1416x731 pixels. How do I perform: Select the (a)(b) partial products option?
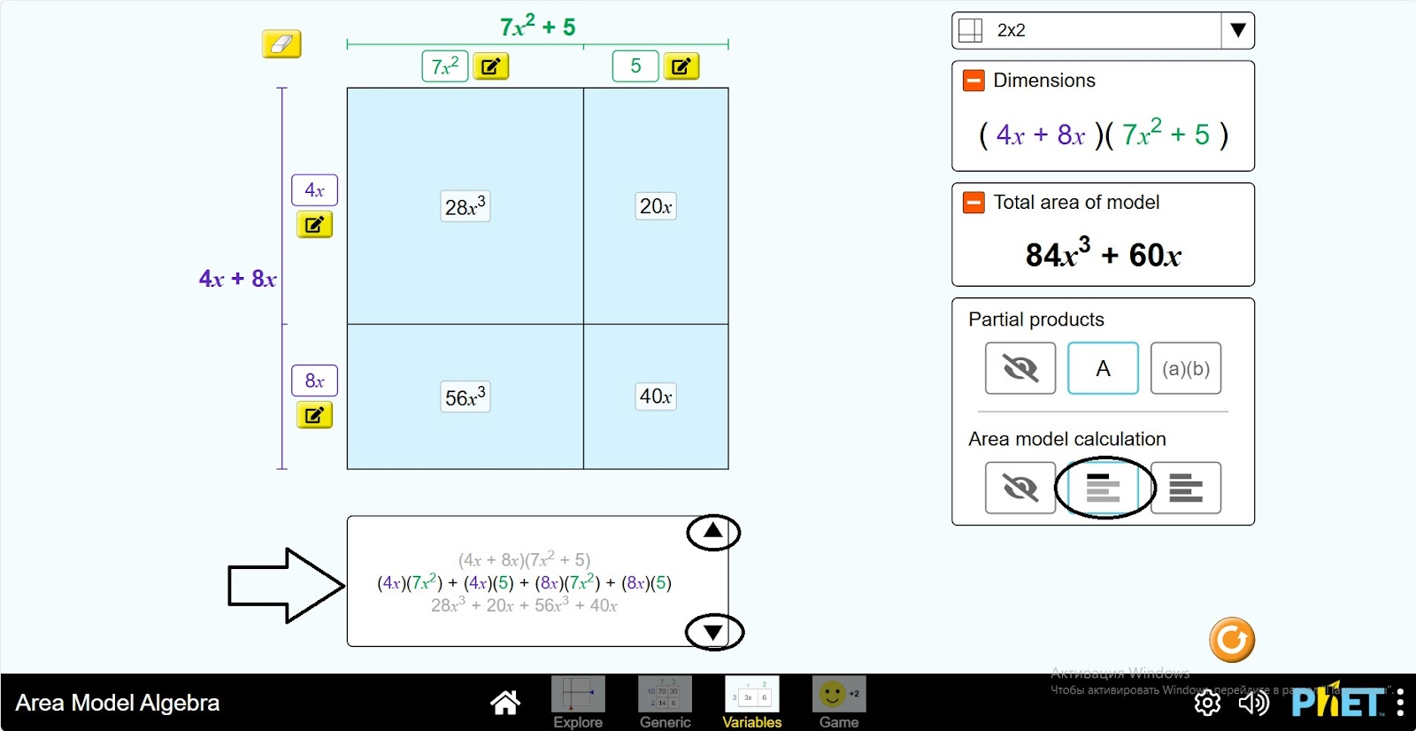tap(1185, 368)
